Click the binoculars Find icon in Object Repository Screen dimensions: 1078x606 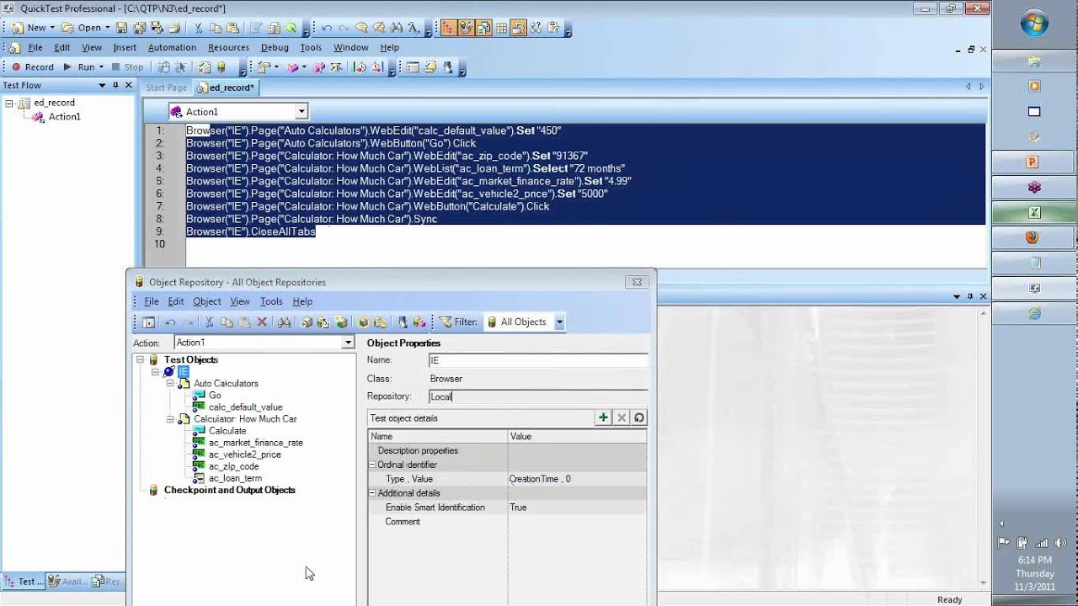[x=284, y=322]
